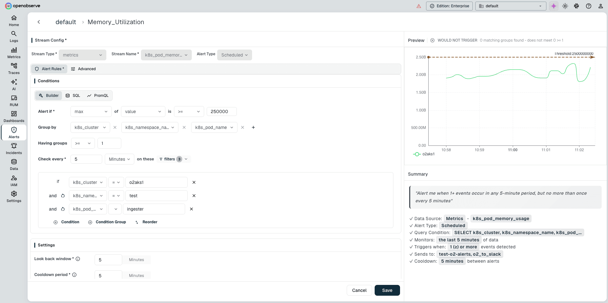Image resolution: width=608 pixels, height=303 pixels.
Task: Show Cooldown period info tooltip
Action: click(x=74, y=275)
